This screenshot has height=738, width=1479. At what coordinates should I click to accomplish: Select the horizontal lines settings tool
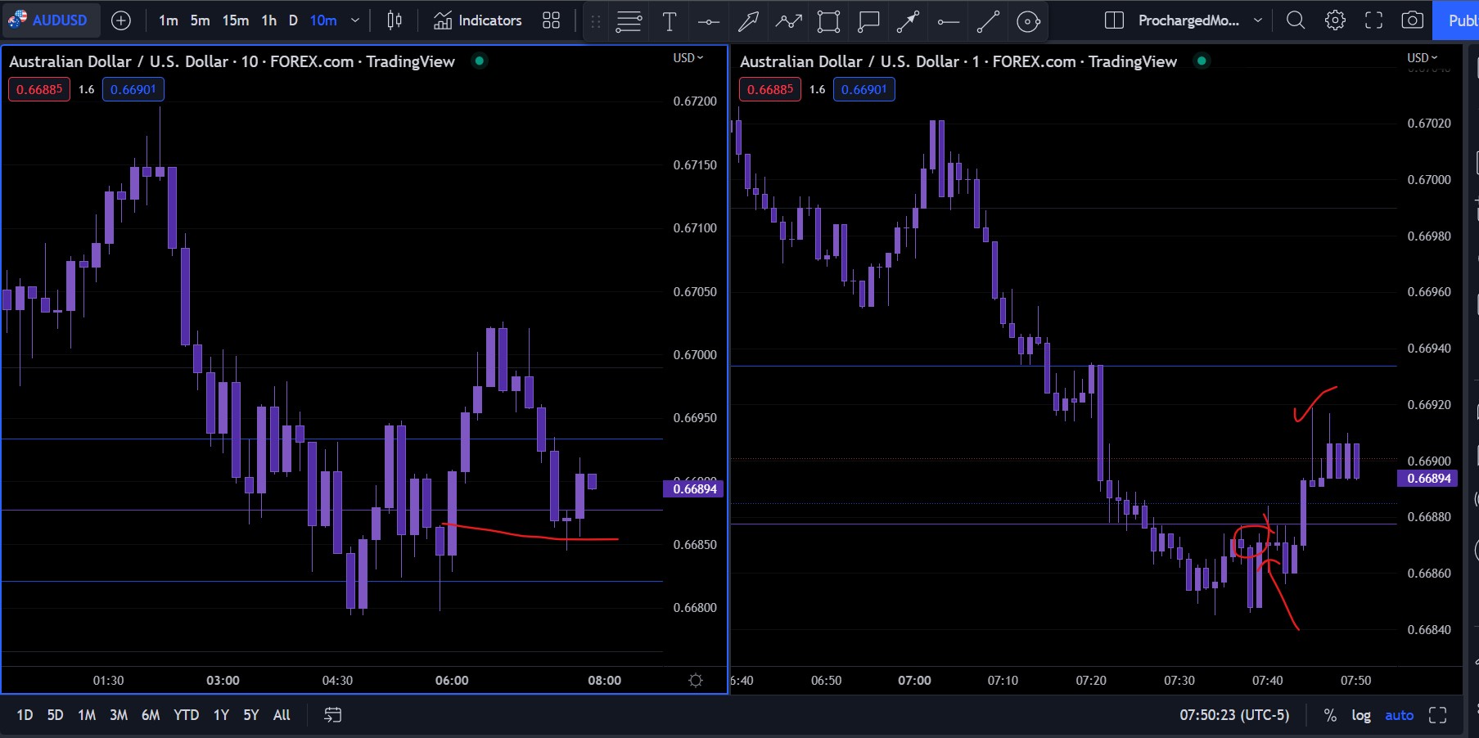coord(629,22)
